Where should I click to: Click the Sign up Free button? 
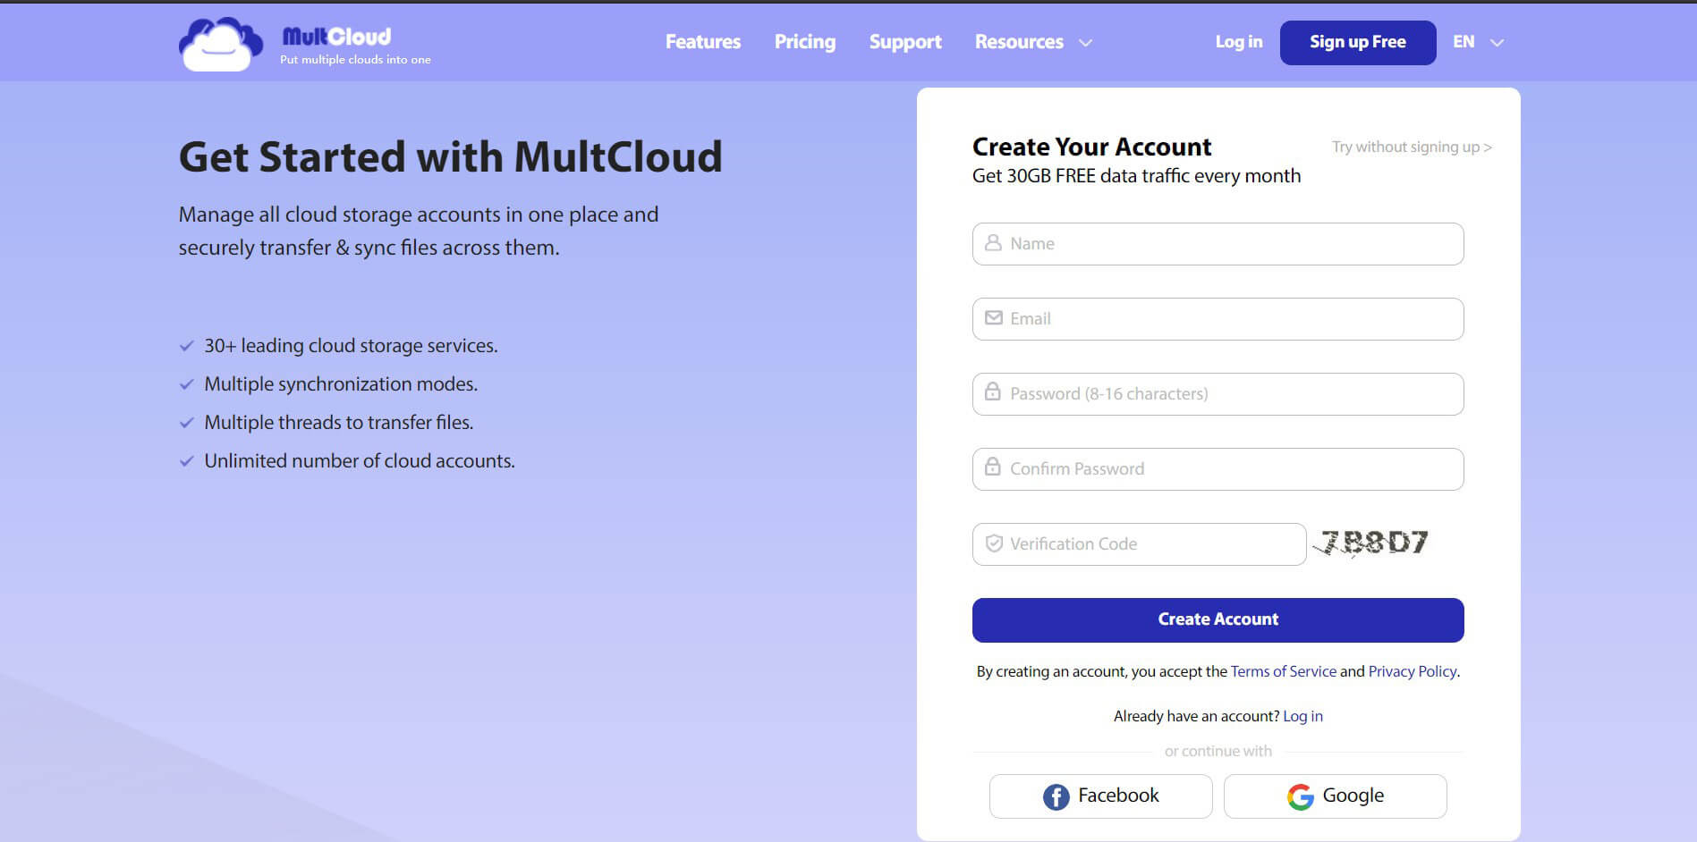(x=1357, y=42)
